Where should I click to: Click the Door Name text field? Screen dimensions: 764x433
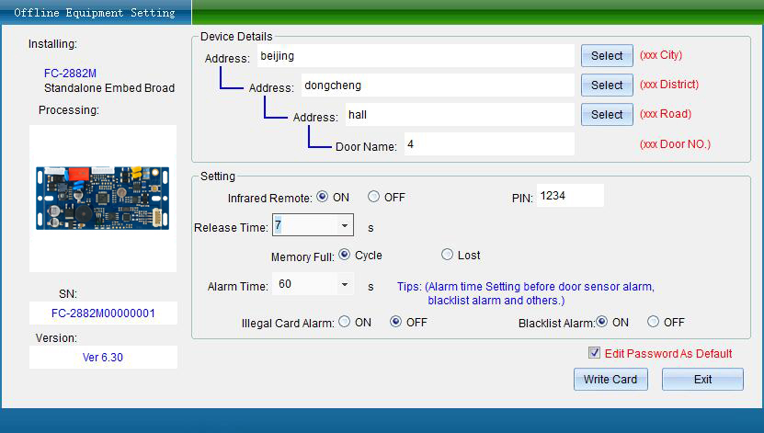point(487,144)
